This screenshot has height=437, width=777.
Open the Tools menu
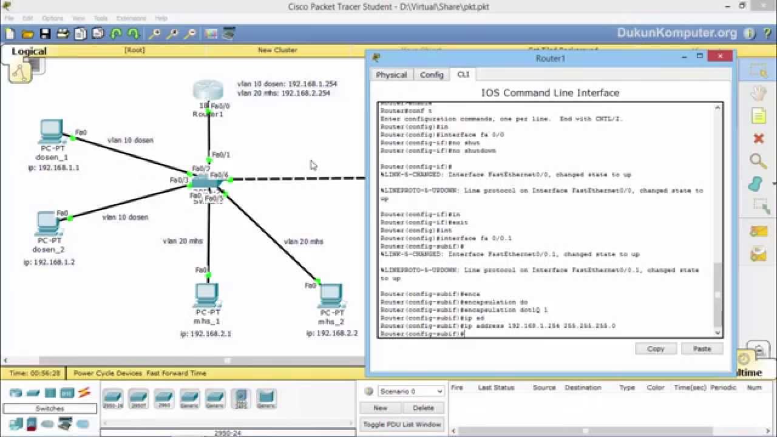coord(101,18)
